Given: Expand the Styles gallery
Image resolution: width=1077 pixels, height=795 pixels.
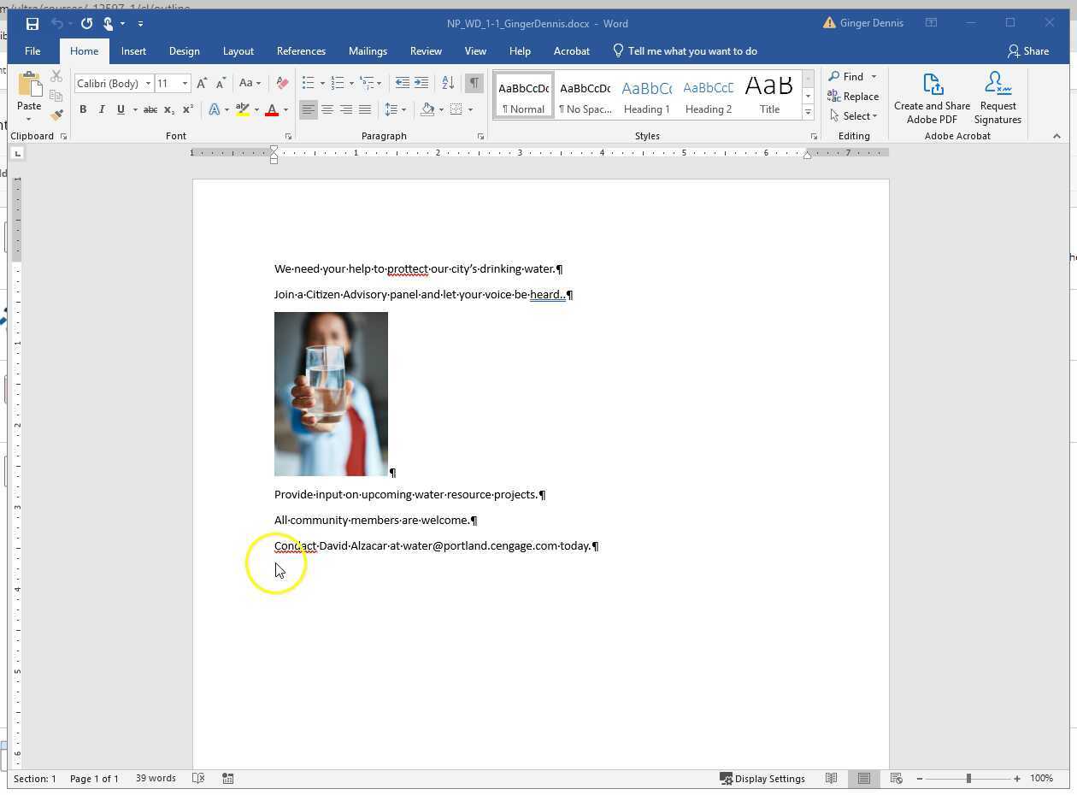Looking at the screenshot, I should point(807,111).
